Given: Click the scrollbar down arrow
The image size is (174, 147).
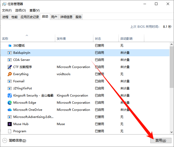Looking at the screenshot, I should coord(171,132).
